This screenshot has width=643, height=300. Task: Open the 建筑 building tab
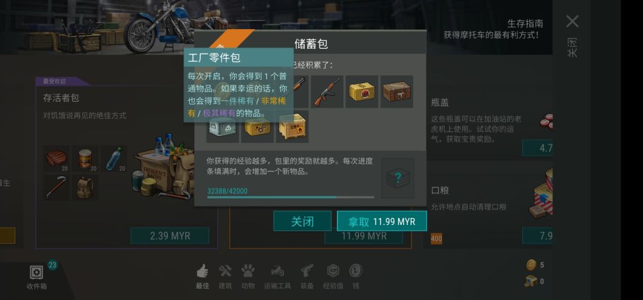point(225,277)
